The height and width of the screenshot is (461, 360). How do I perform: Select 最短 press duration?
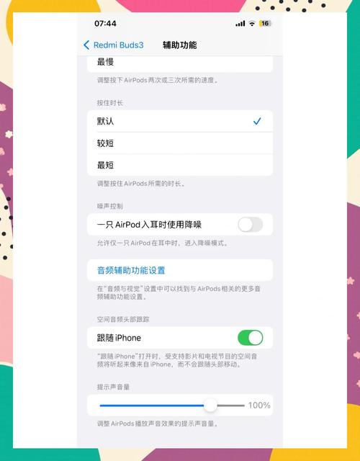click(x=180, y=165)
